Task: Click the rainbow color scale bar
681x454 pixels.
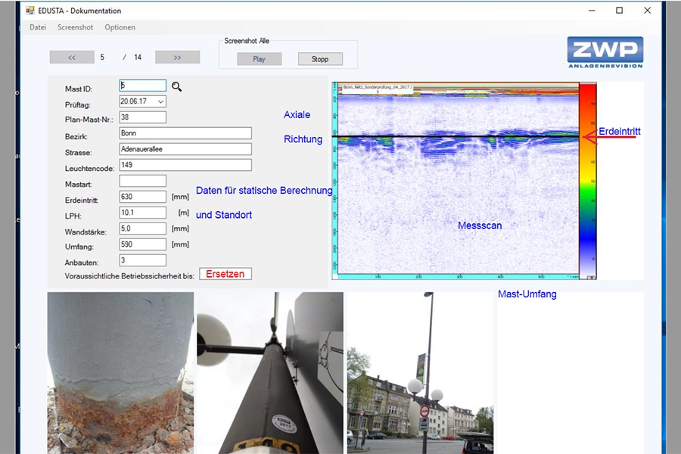Action: point(588,180)
